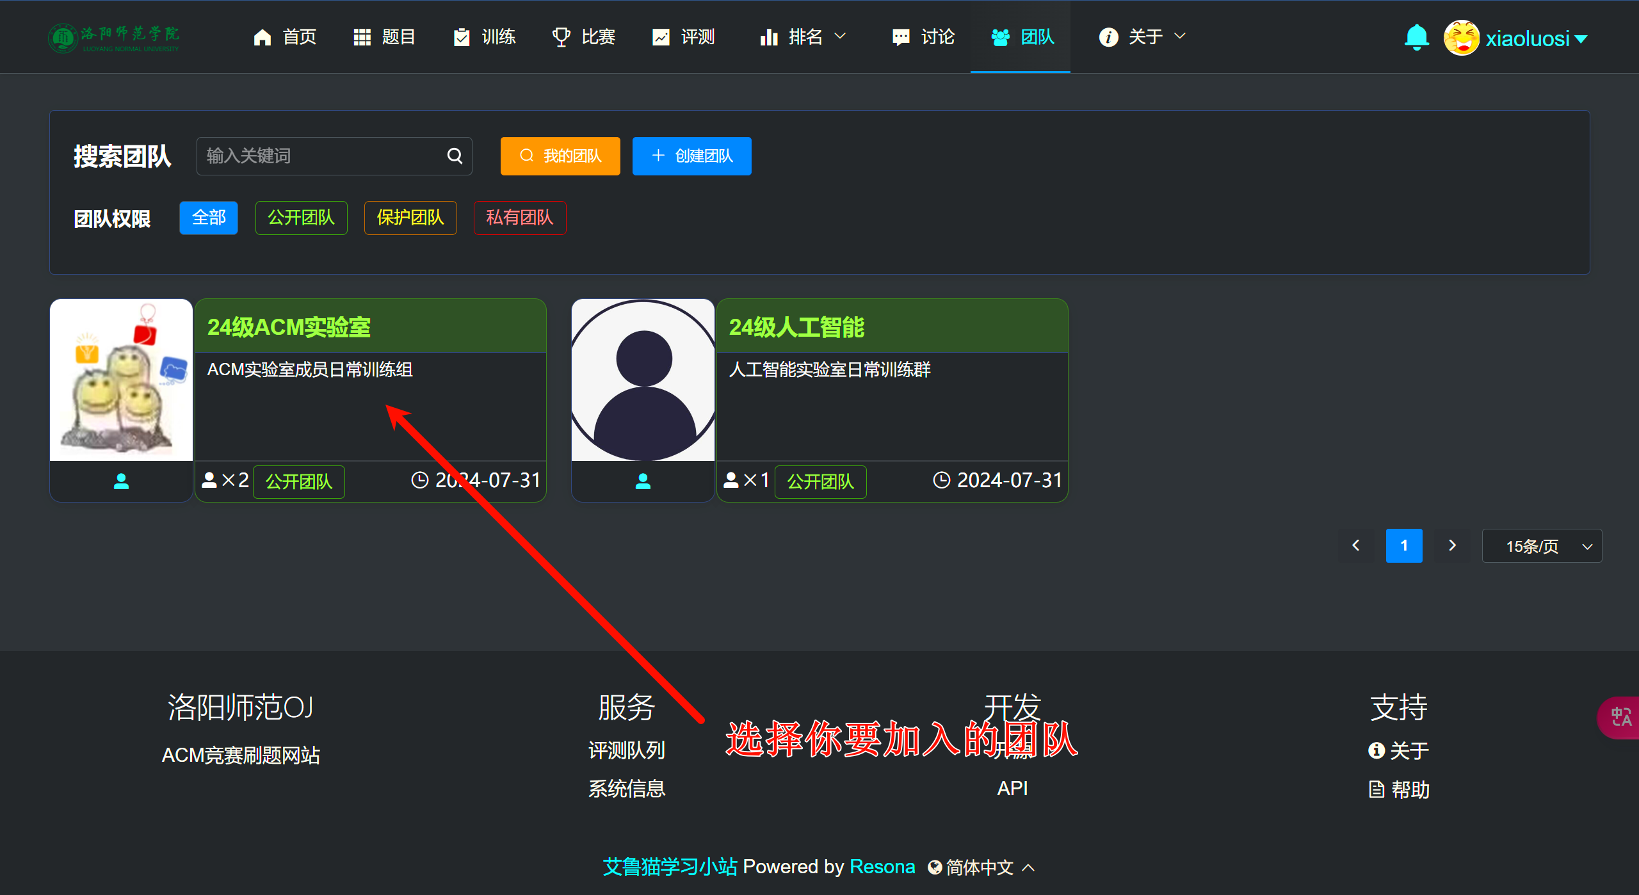The width and height of the screenshot is (1639, 895).
Task: Click the 我的团队 button
Action: coord(560,156)
